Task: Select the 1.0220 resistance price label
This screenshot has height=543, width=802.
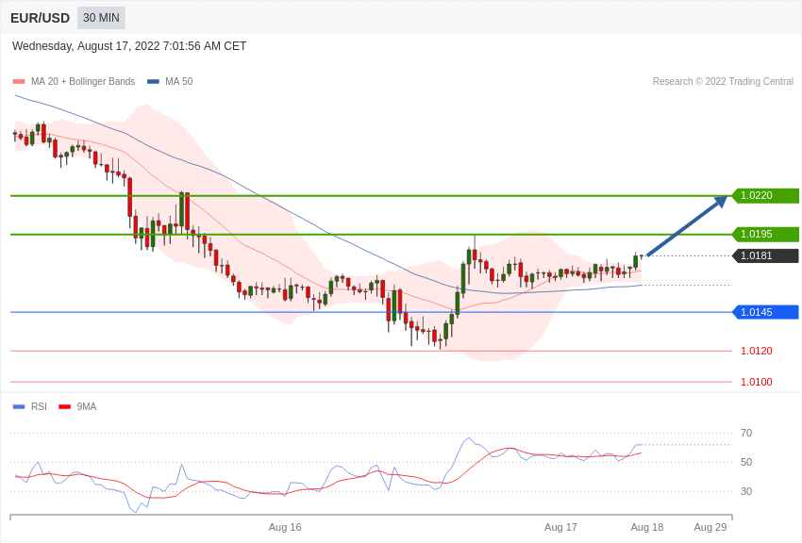Action: point(764,196)
